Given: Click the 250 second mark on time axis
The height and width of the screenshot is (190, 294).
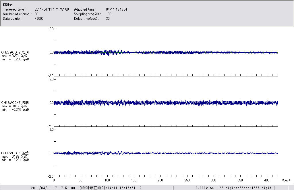Looking at the screenshot, I should click(x=187, y=180).
